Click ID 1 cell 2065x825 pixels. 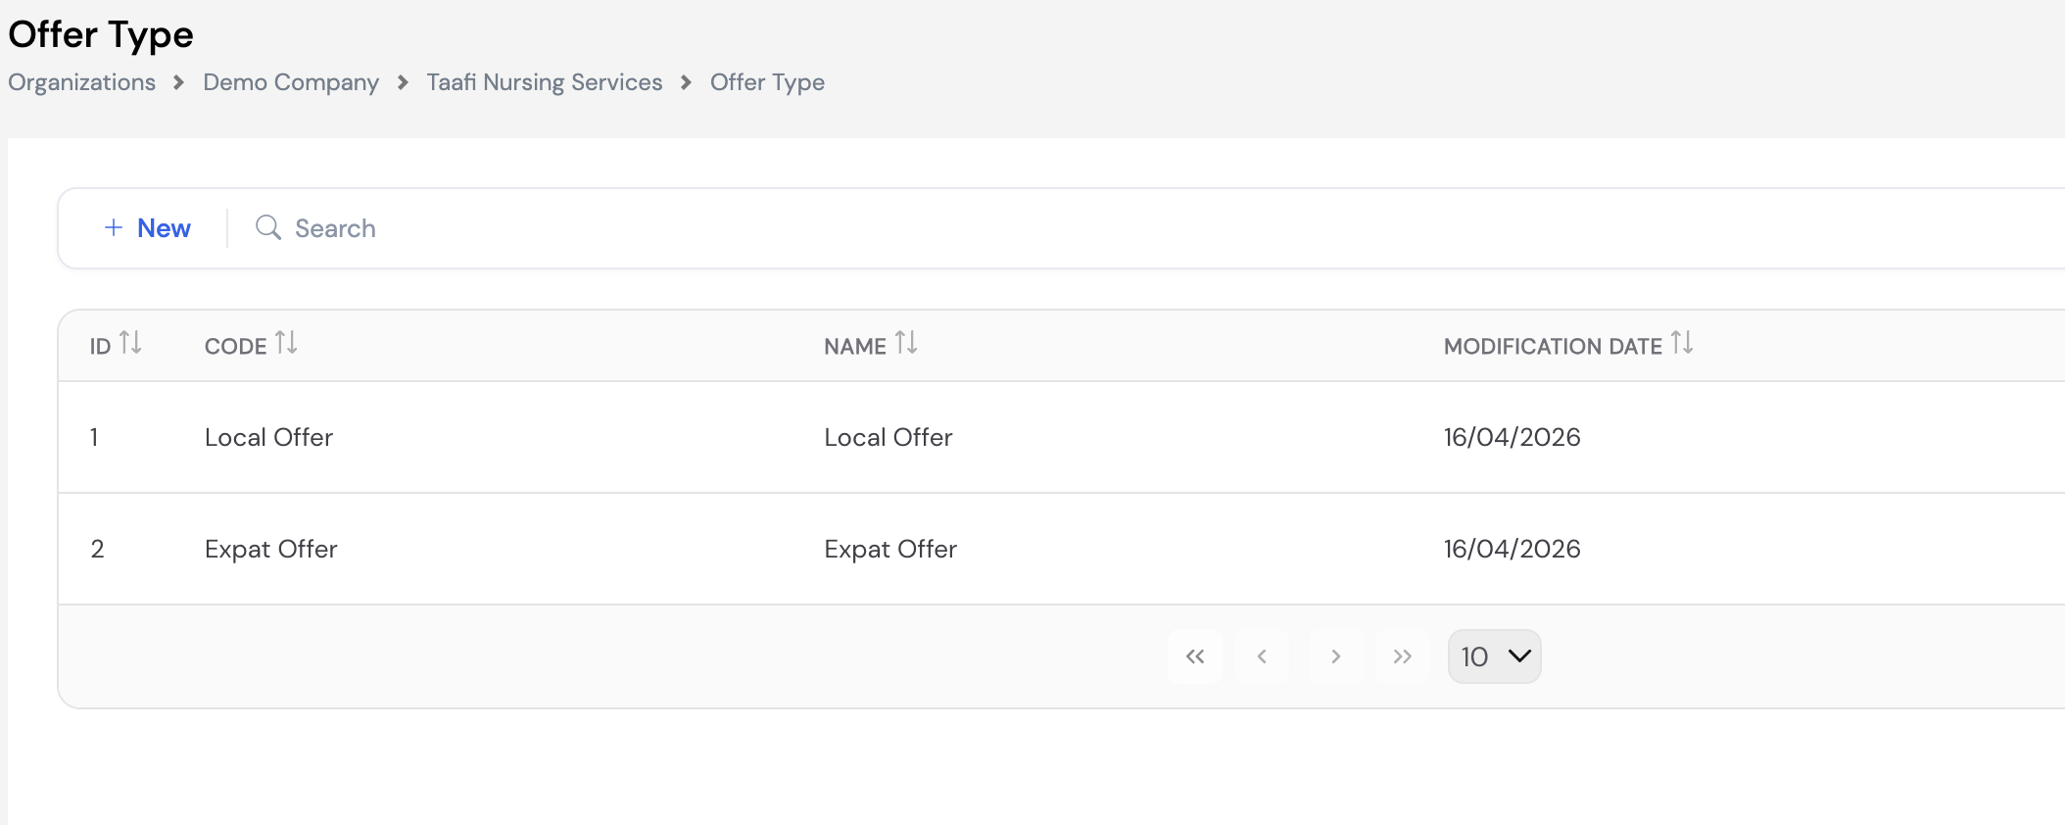click(94, 437)
